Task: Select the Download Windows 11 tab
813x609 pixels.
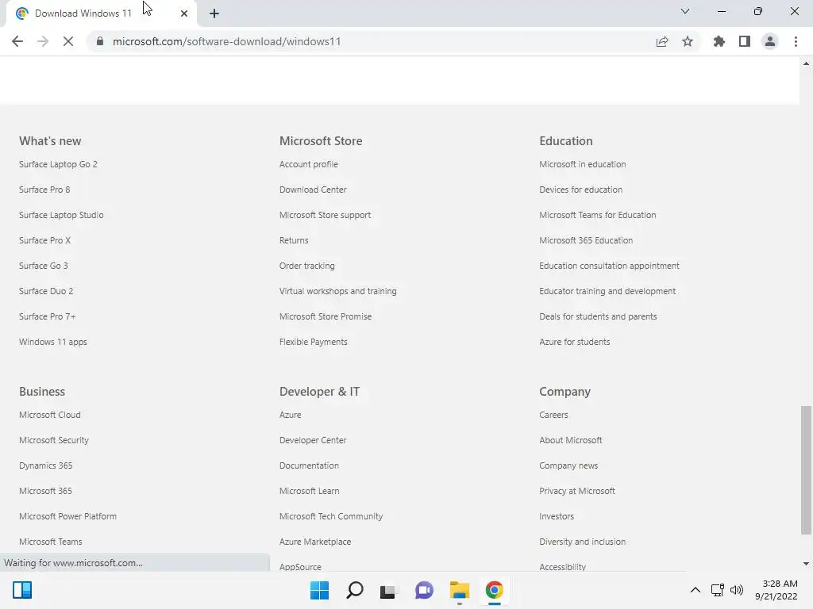Action: [x=101, y=13]
